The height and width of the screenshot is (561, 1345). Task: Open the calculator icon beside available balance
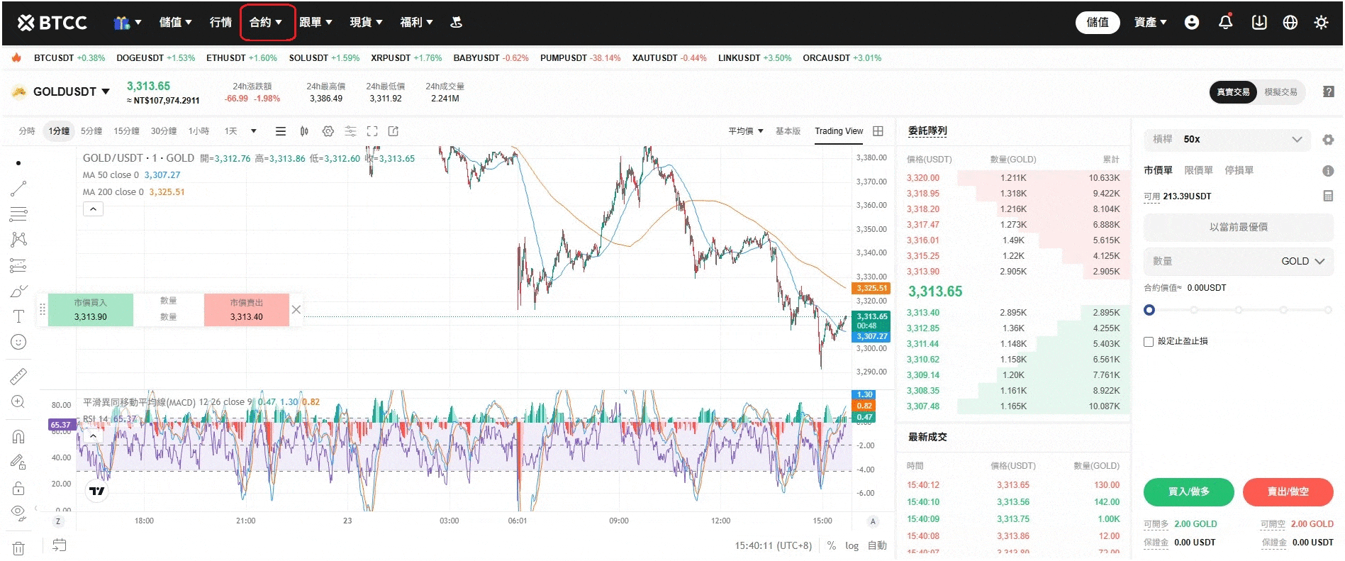click(x=1328, y=196)
